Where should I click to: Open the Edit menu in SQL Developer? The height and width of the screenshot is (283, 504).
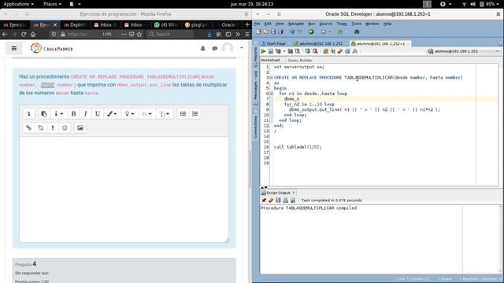point(268,24)
